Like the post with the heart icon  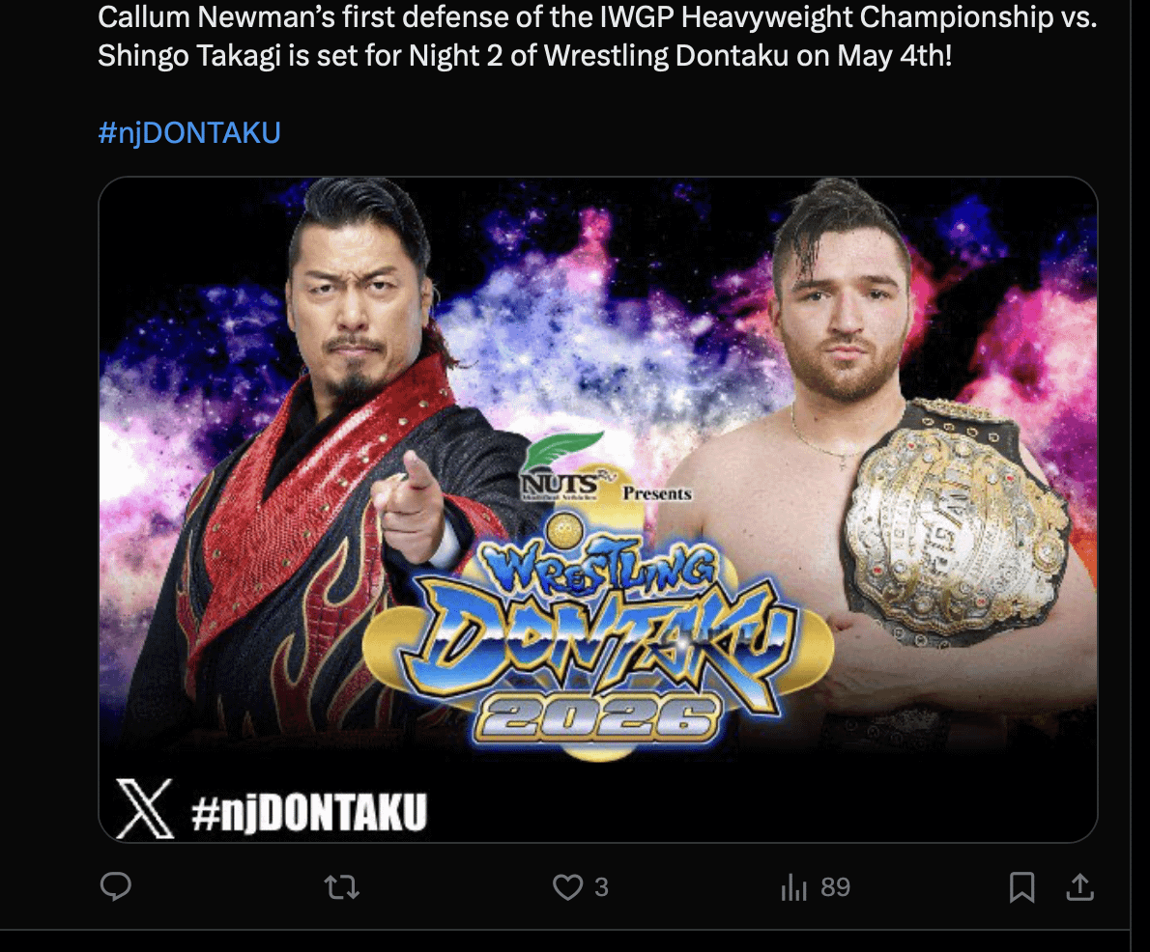click(567, 887)
